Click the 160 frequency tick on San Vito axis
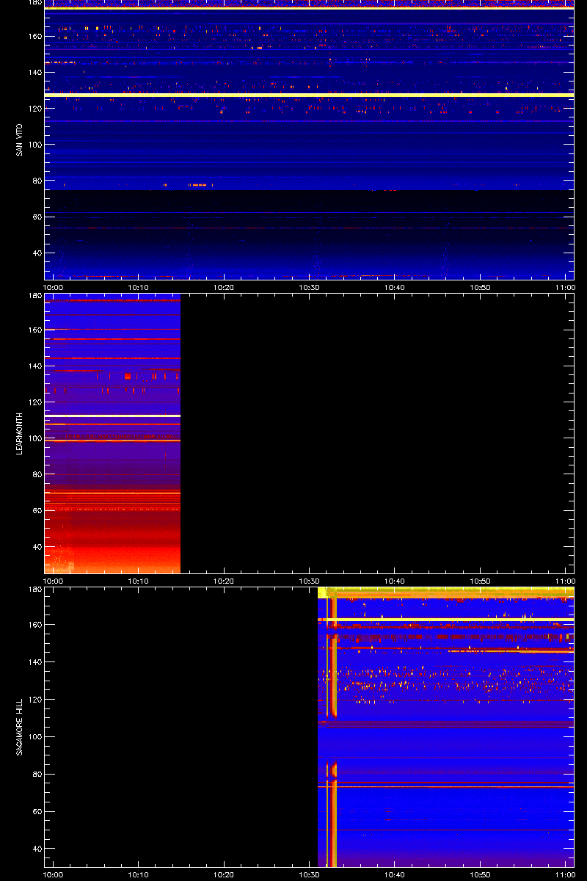Viewport: 587px width, 881px height. coord(34,36)
